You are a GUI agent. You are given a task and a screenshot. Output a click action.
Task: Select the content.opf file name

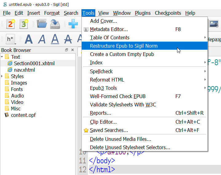23,115
